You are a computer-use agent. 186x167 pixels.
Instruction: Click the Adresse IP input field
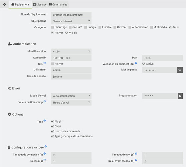tap(71, 58)
